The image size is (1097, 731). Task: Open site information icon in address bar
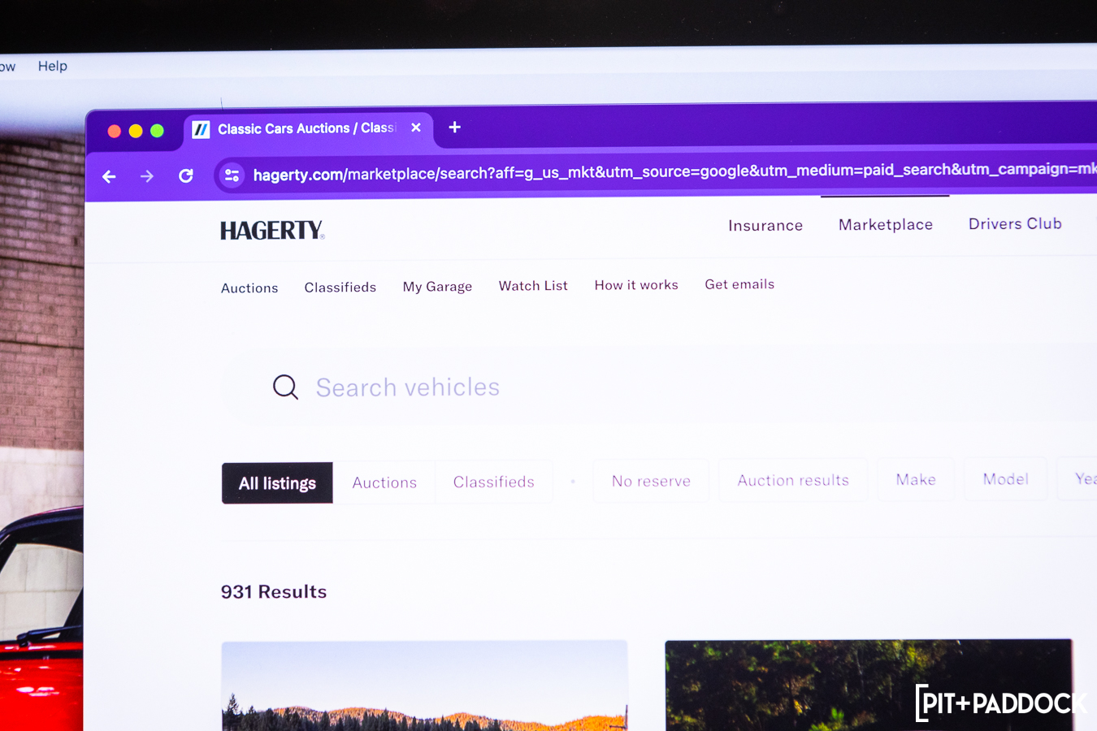pos(232,175)
